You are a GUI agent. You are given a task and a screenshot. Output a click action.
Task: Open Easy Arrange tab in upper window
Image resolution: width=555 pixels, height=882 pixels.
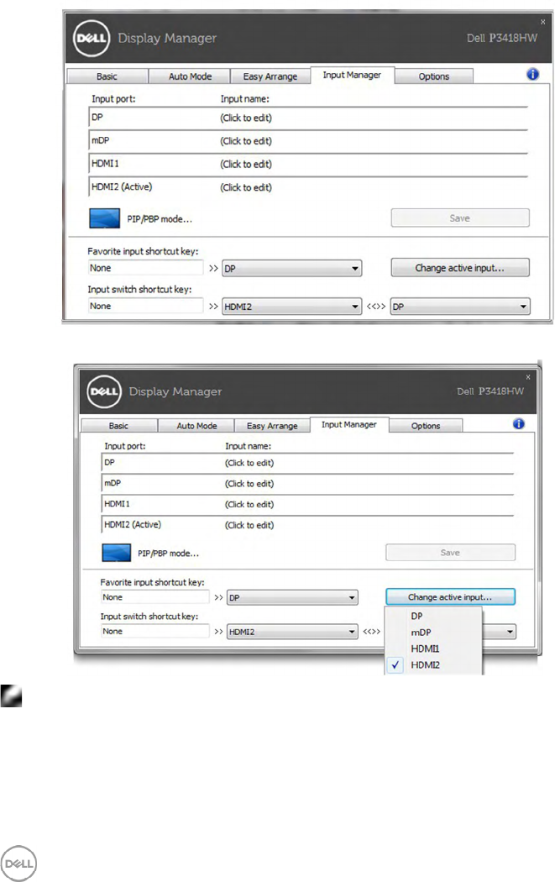(x=270, y=76)
